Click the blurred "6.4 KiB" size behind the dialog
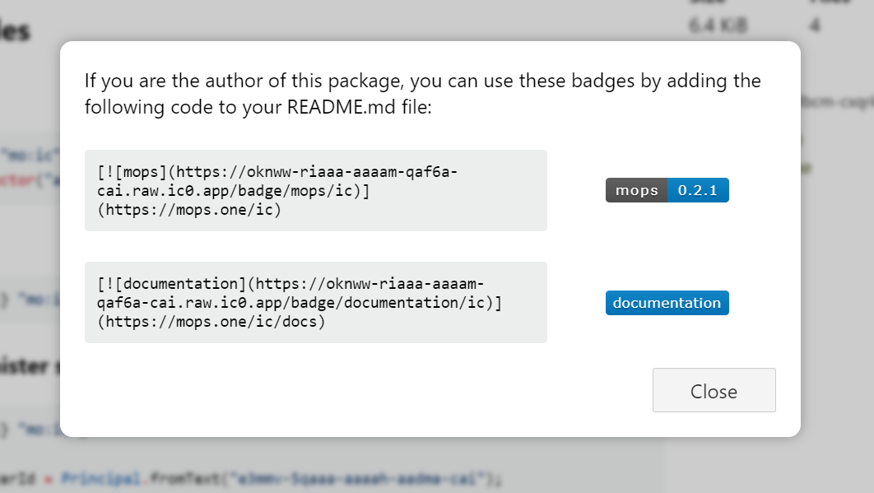The width and height of the screenshot is (874, 493). pos(716,26)
